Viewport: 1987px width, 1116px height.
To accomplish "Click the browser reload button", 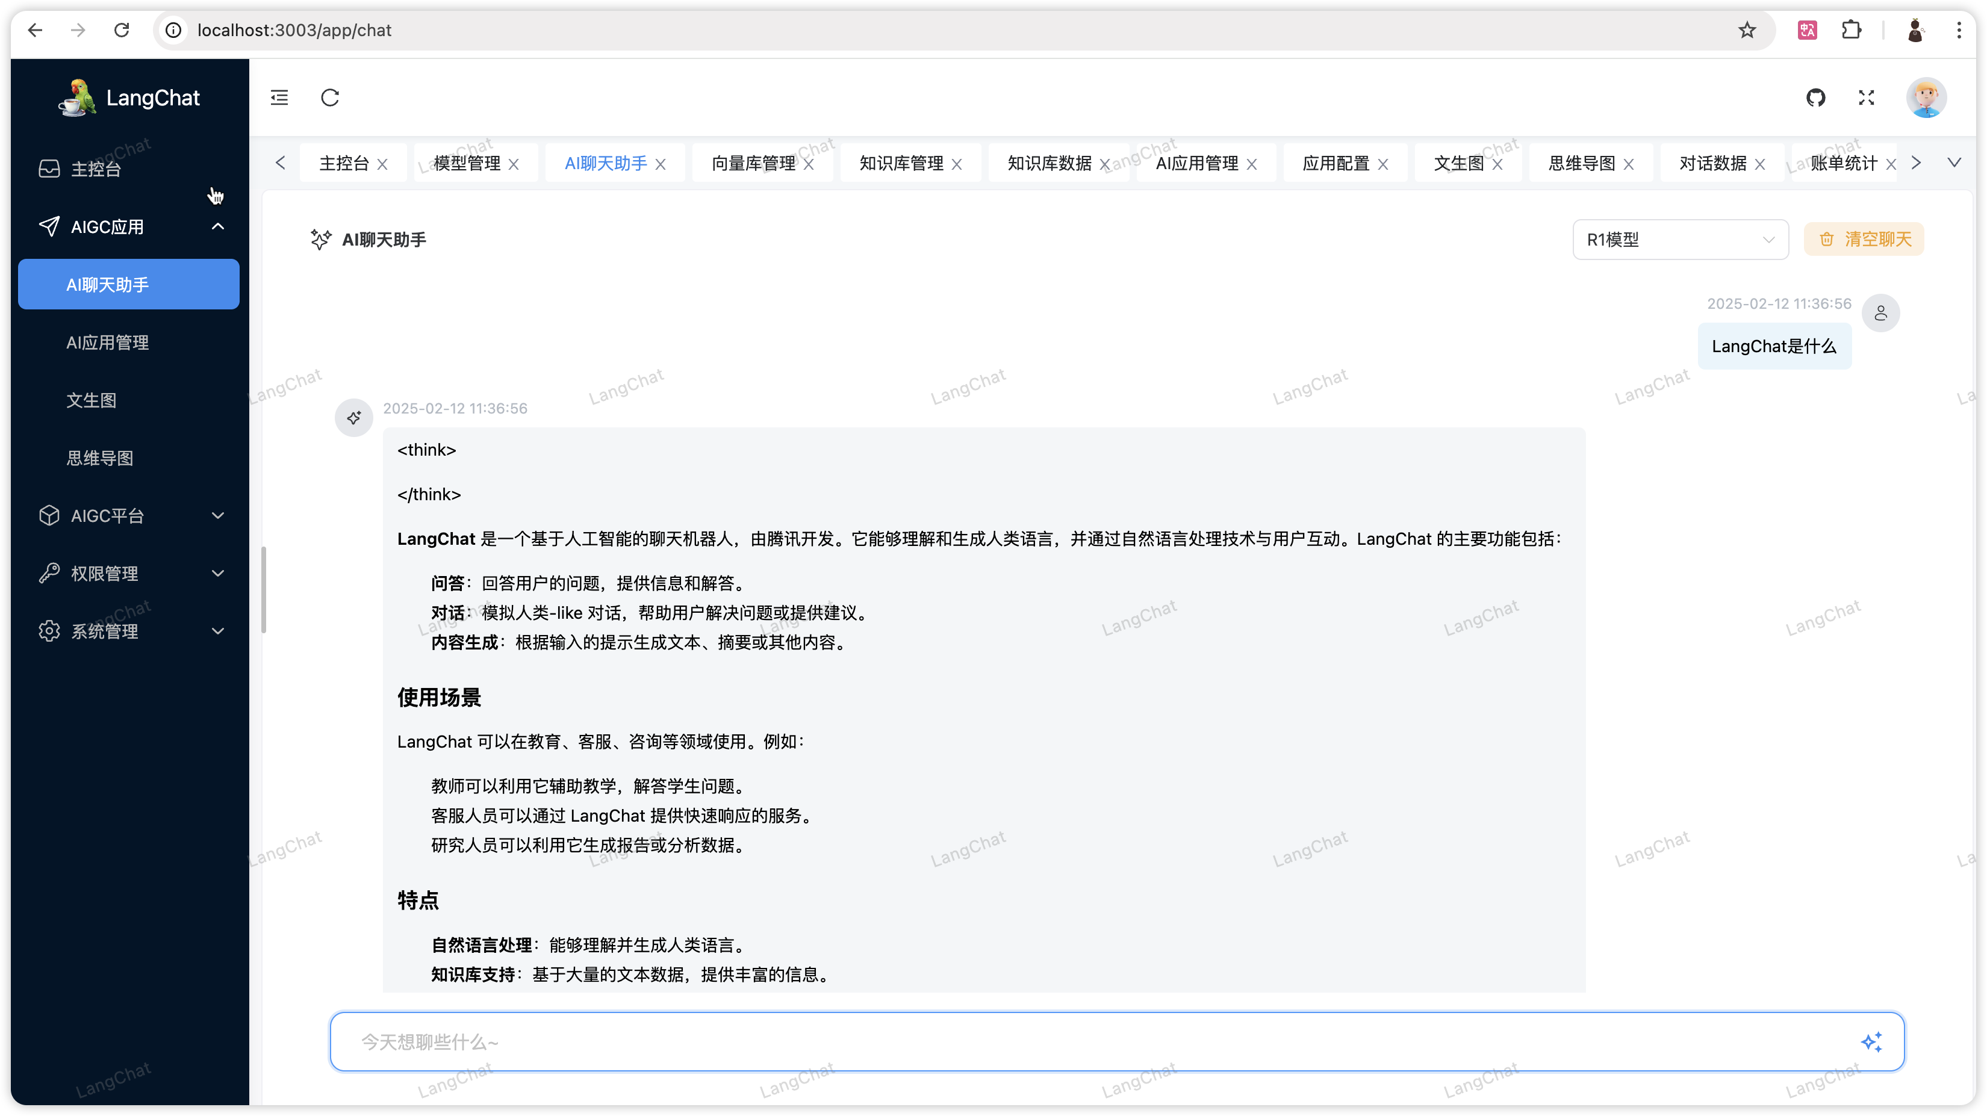I will [122, 30].
